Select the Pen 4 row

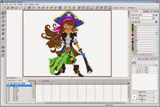pos(145,71)
